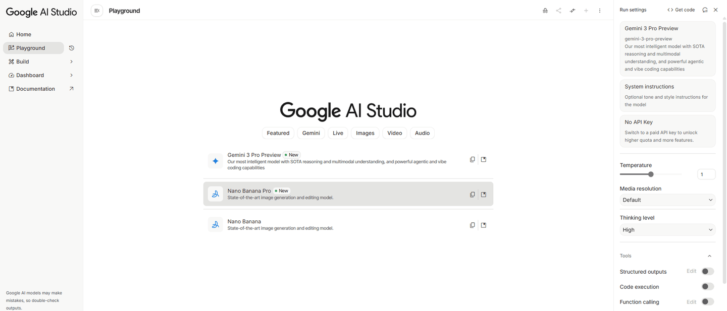Copy the Gemini 3 Pro Preview model ID
727x311 pixels.
coord(472,159)
